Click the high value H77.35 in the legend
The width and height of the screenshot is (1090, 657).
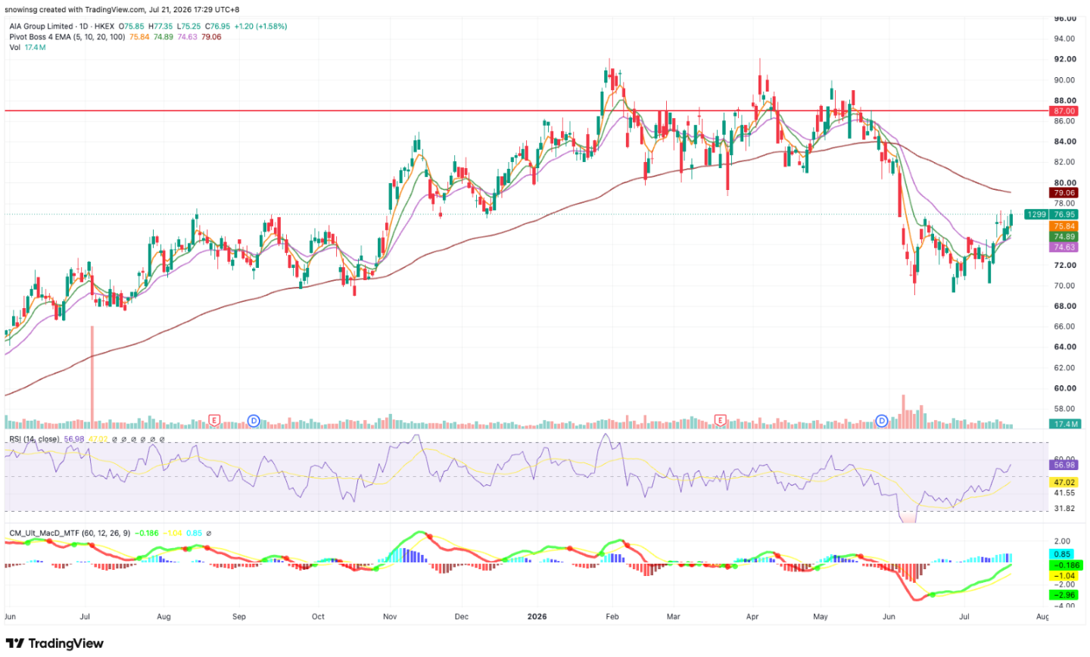click(160, 26)
